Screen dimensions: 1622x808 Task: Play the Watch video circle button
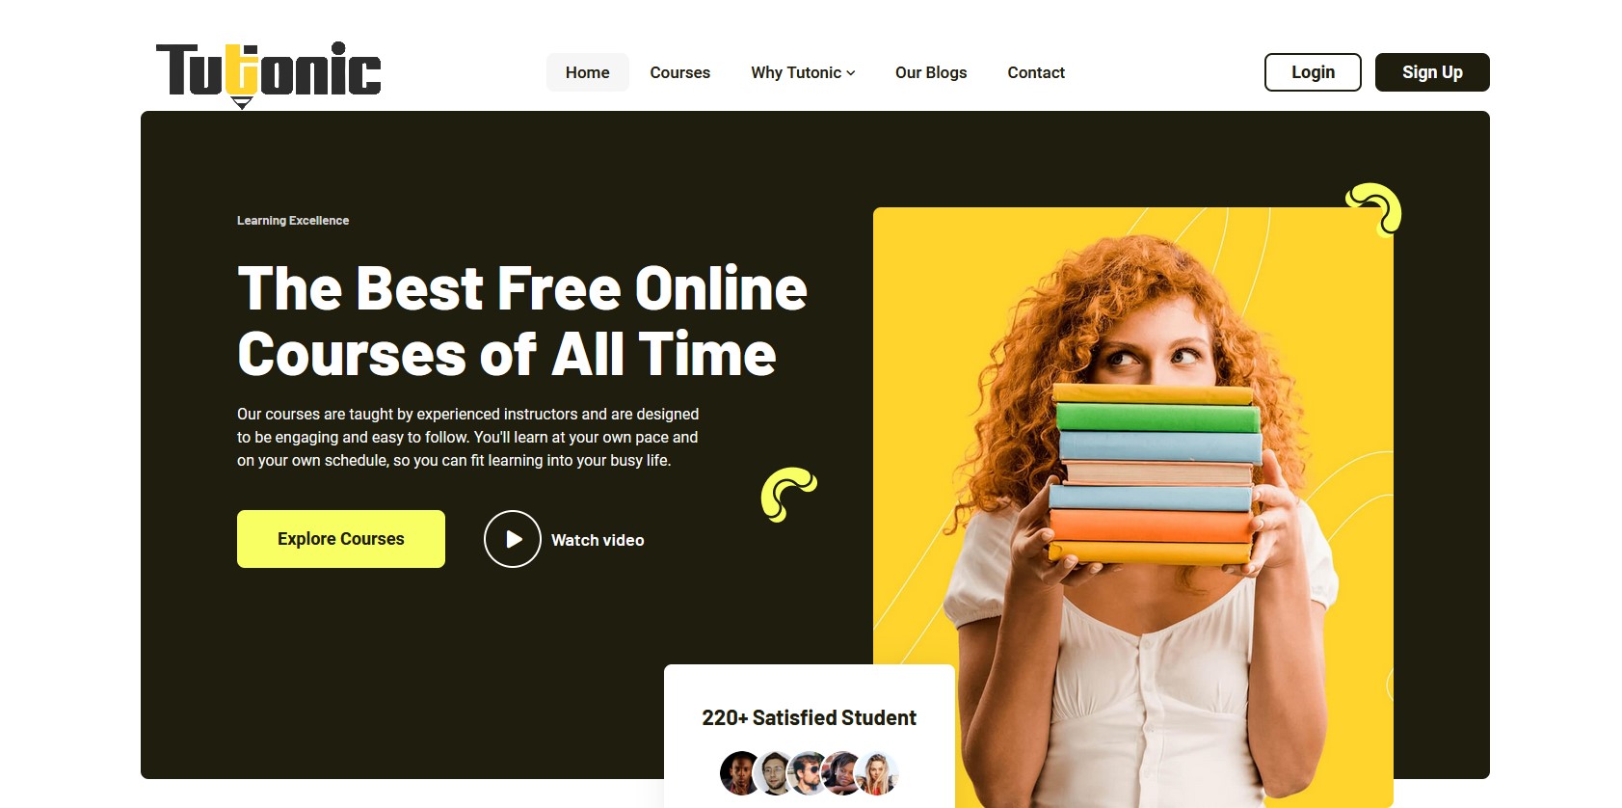click(x=513, y=539)
